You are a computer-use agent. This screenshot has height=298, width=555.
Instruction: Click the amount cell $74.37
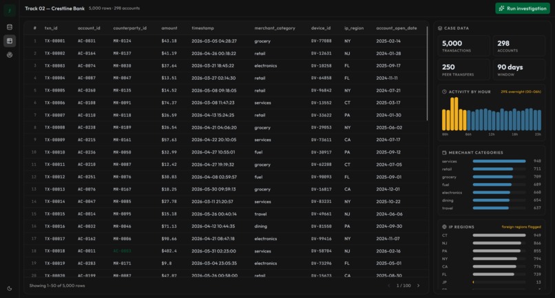coord(169,103)
